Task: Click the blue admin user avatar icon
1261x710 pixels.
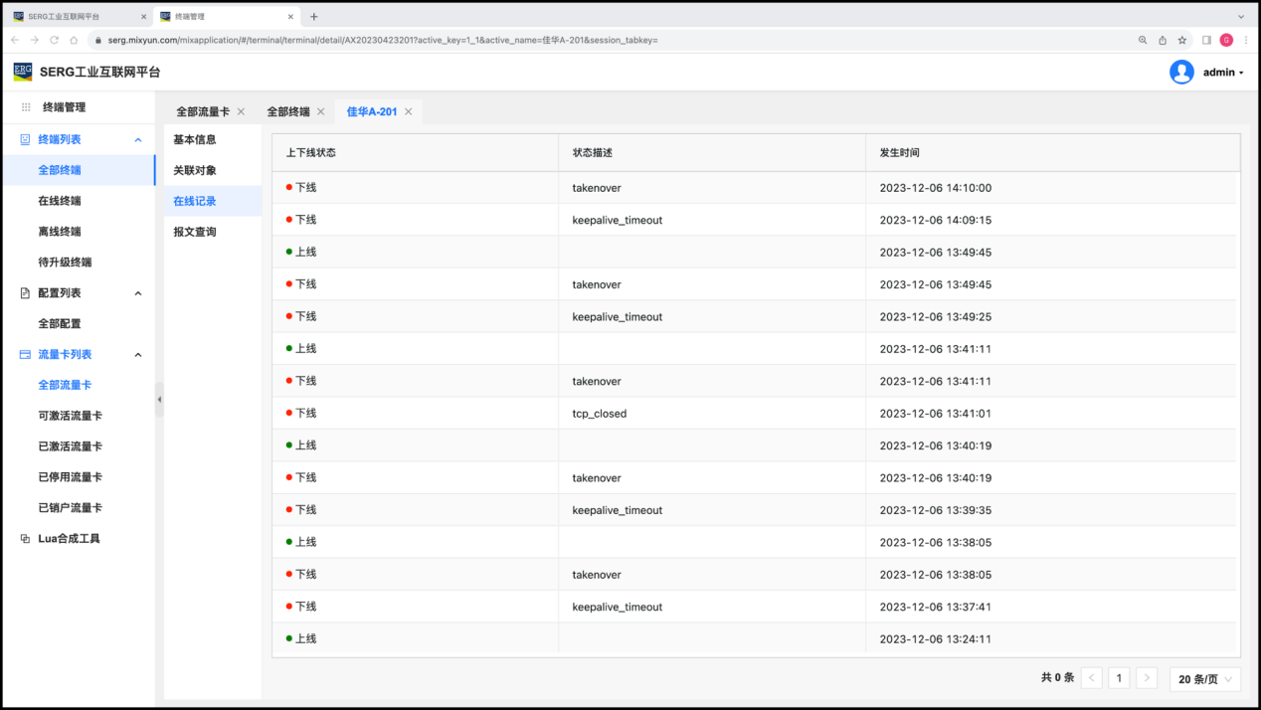Action: pyautogui.click(x=1181, y=72)
